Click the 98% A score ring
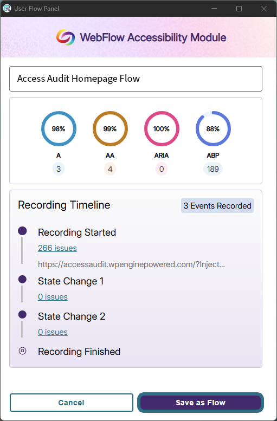 59,128
